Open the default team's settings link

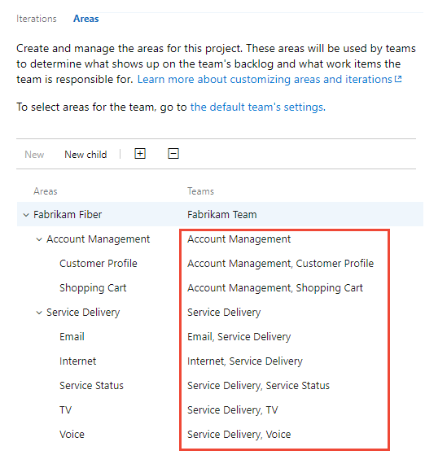(258, 107)
